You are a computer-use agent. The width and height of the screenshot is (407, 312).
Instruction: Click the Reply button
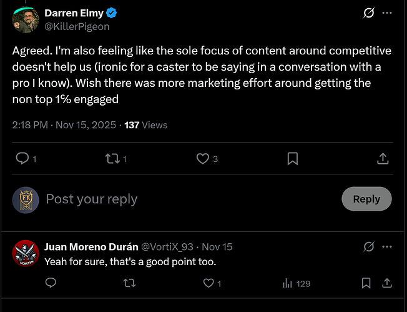tap(366, 199)
